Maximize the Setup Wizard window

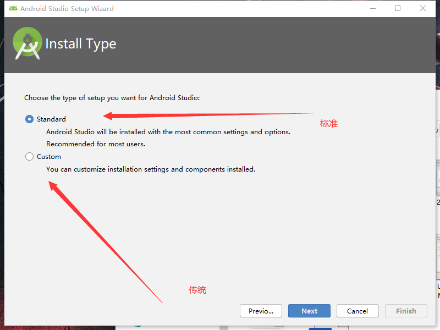[398, 8]
